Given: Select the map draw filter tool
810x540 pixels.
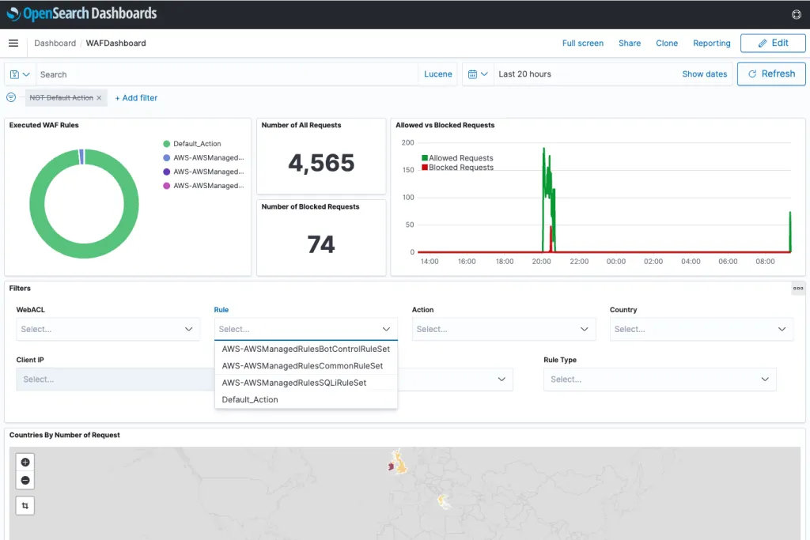Looking at the screenshot, I should coord(25,504).
